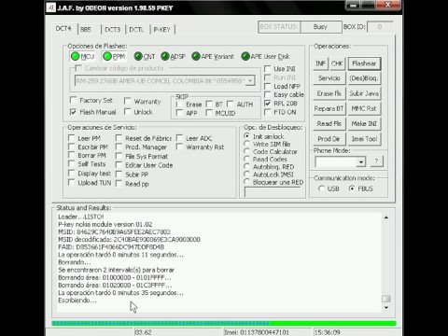The height and width of the screenshot is (336, 448).
Task: Open the Phone Mode dropdown
Action: (x=361, y=161)
